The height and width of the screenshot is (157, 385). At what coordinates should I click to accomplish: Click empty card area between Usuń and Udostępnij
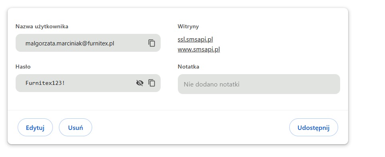[x=191, y=128]
